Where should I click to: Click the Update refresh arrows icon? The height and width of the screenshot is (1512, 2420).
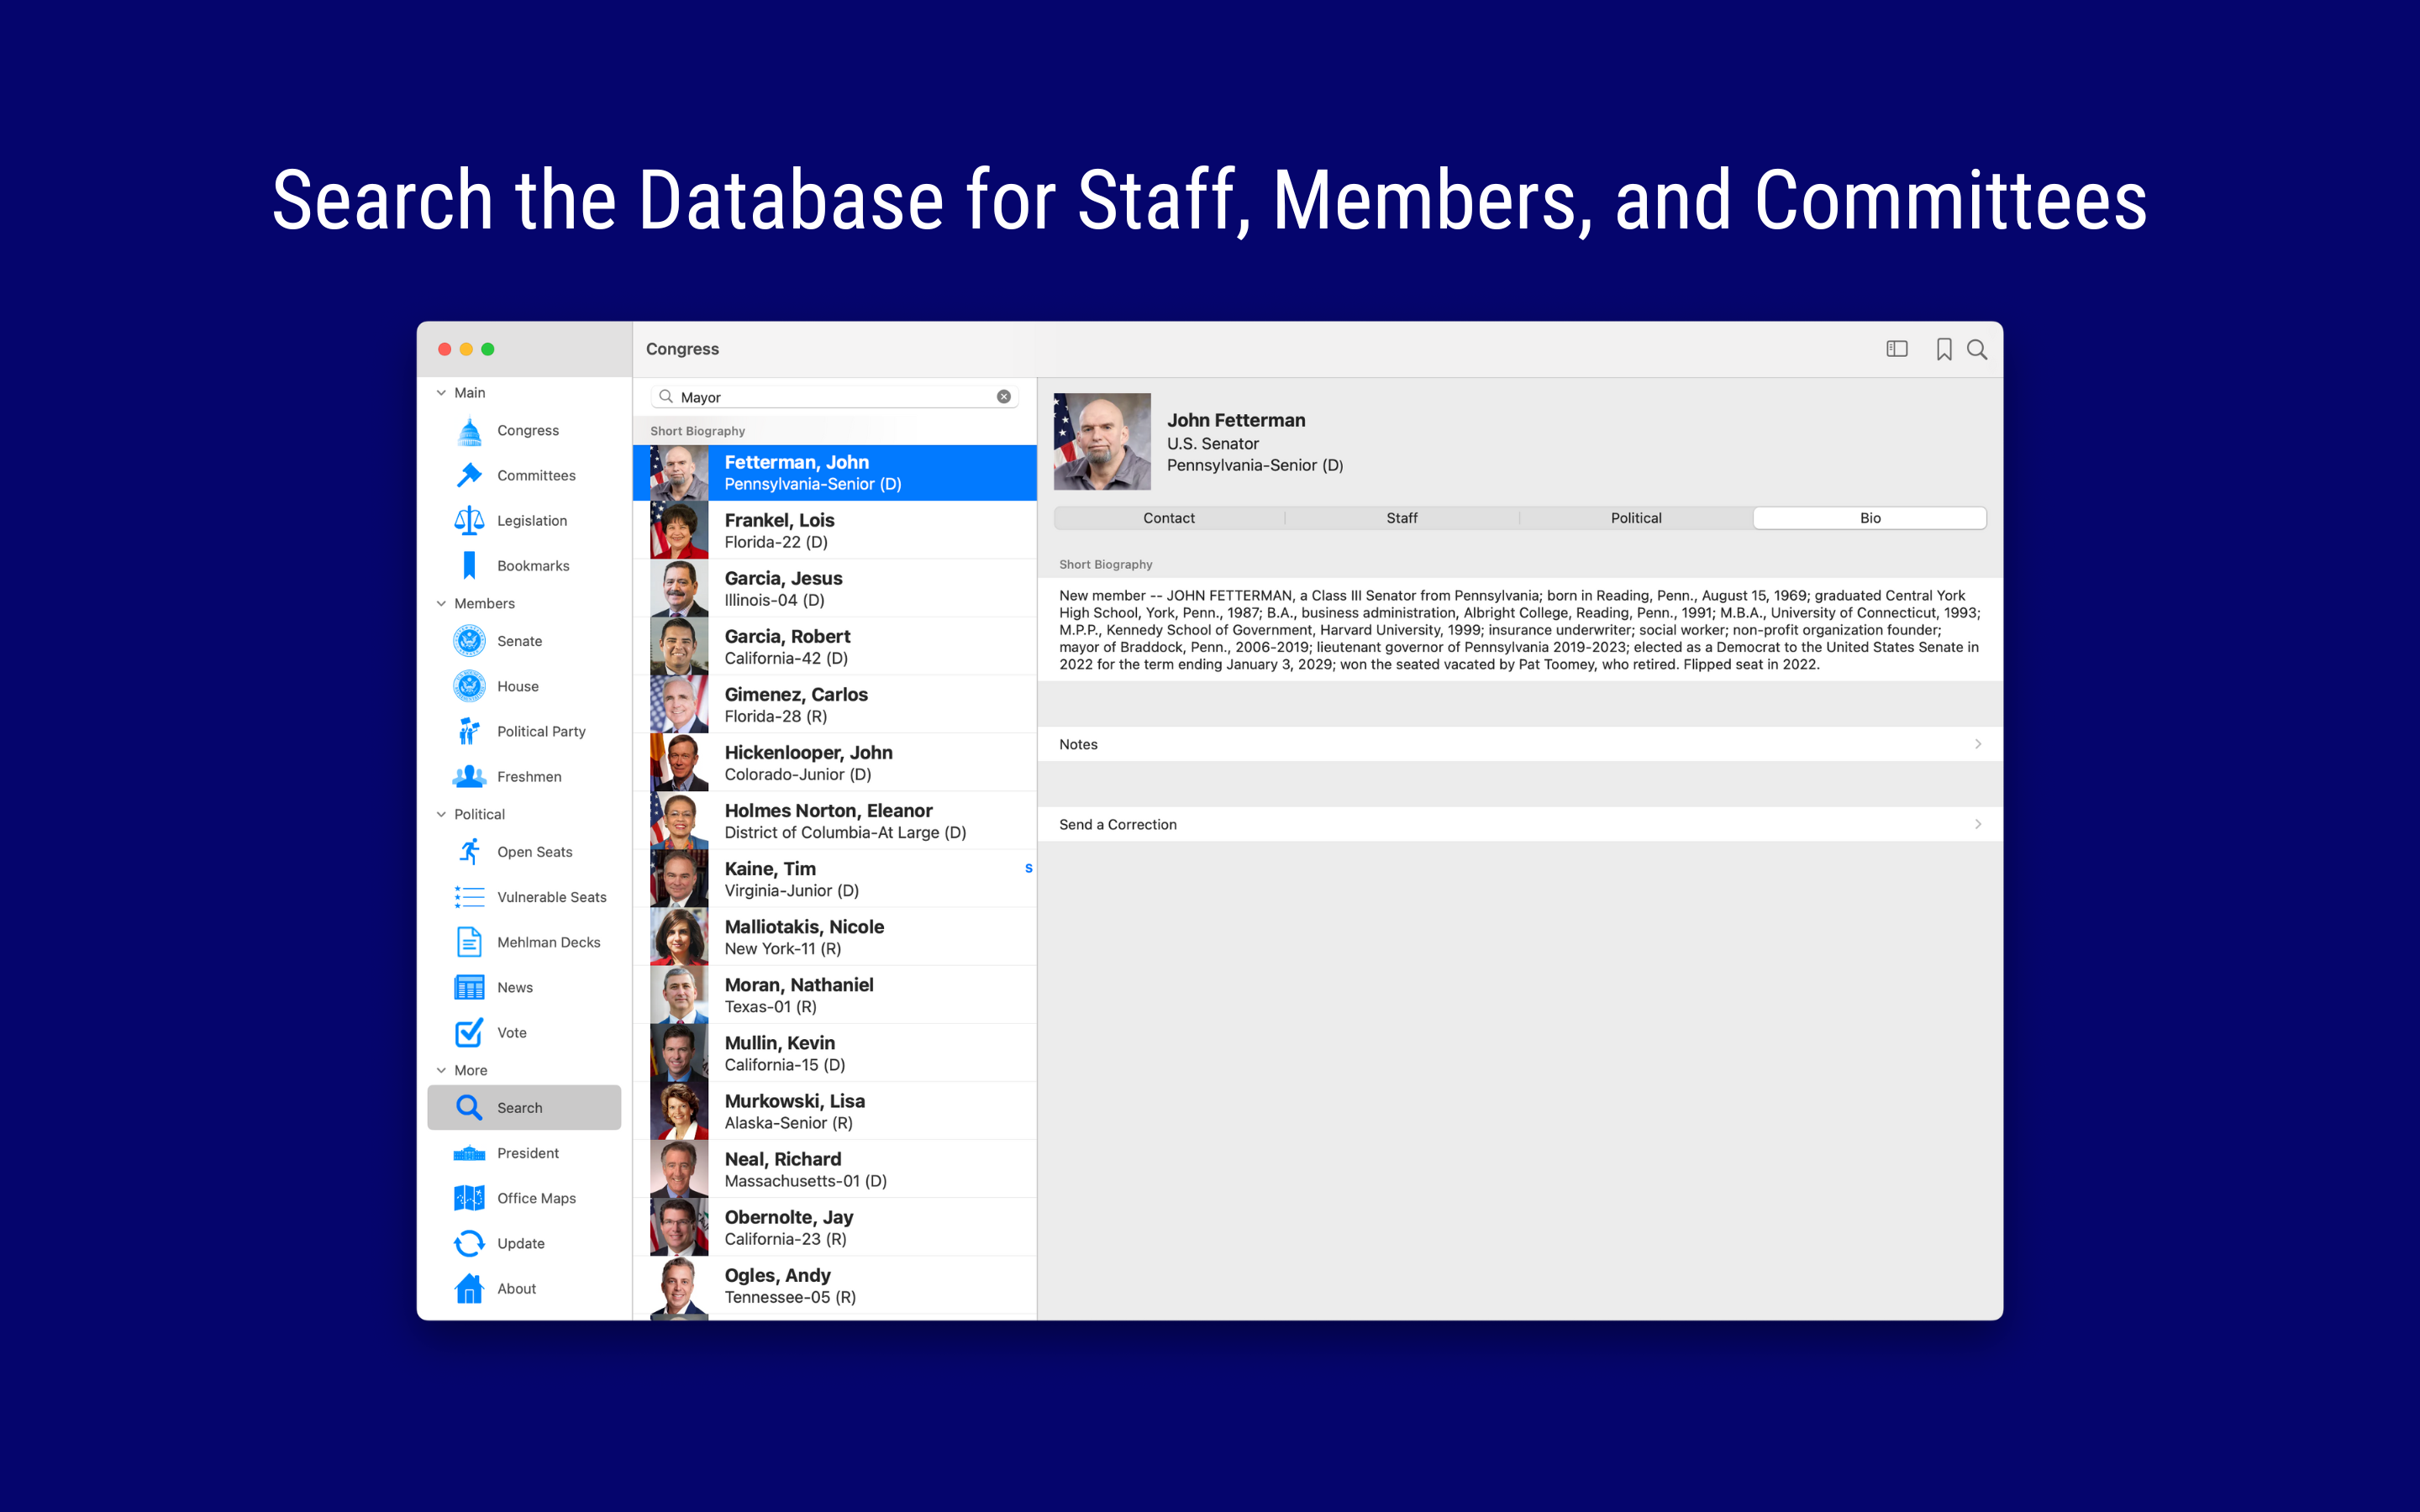pyautogui.click(x=469, y=1243)
